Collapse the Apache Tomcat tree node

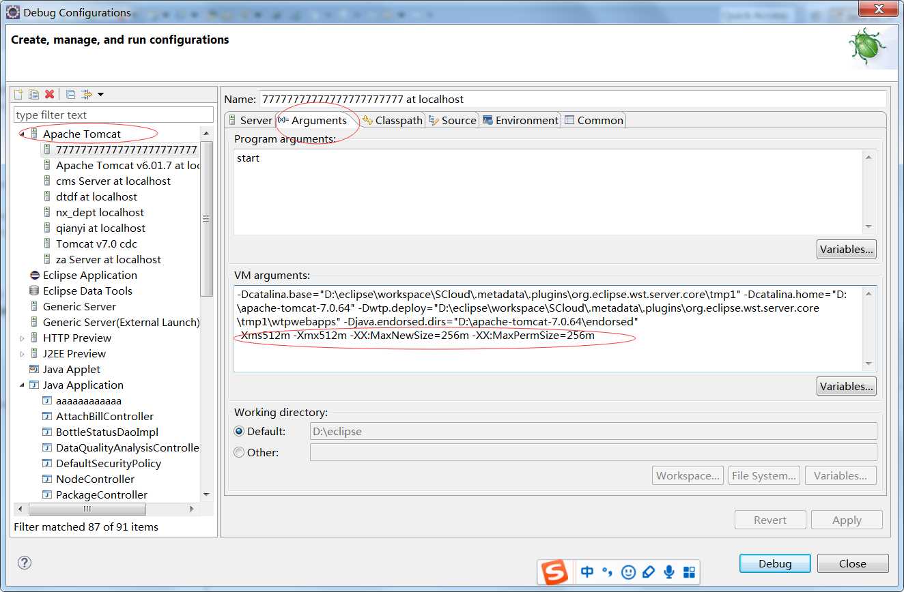21,134
